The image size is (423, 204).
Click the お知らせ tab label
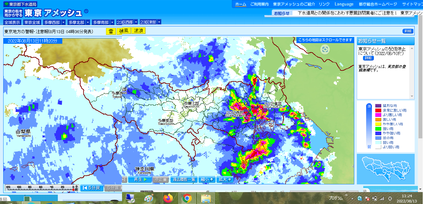[282, 13]
